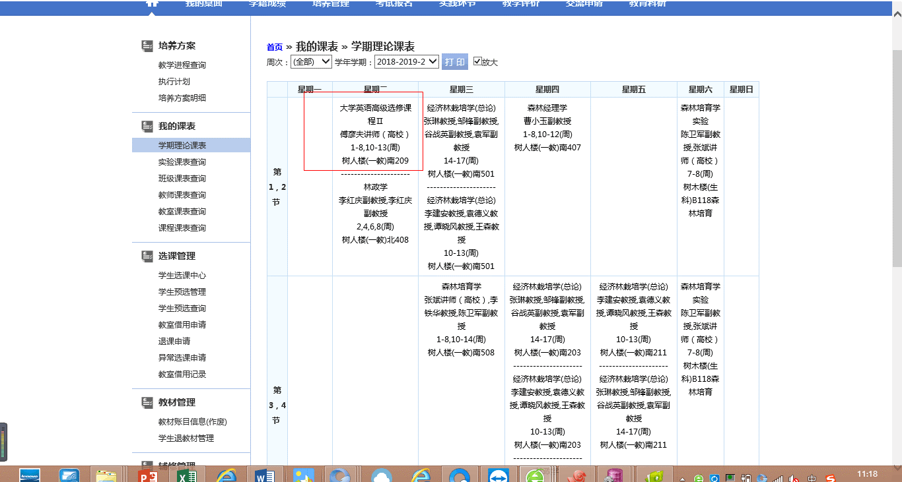Click the icon beside 教材管理 heading

(148, 403)
